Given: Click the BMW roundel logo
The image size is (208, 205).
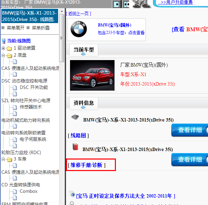Looking at the screenshot, I should point(79,29).
